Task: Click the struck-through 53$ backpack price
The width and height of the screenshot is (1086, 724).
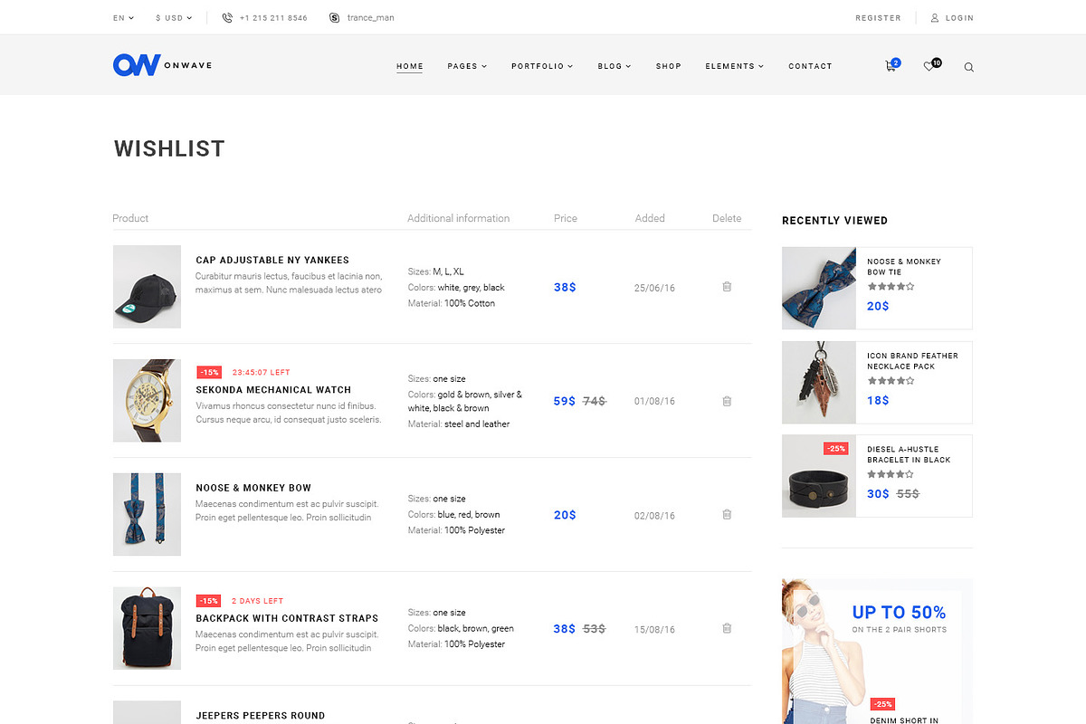Action: pos(594,628)
